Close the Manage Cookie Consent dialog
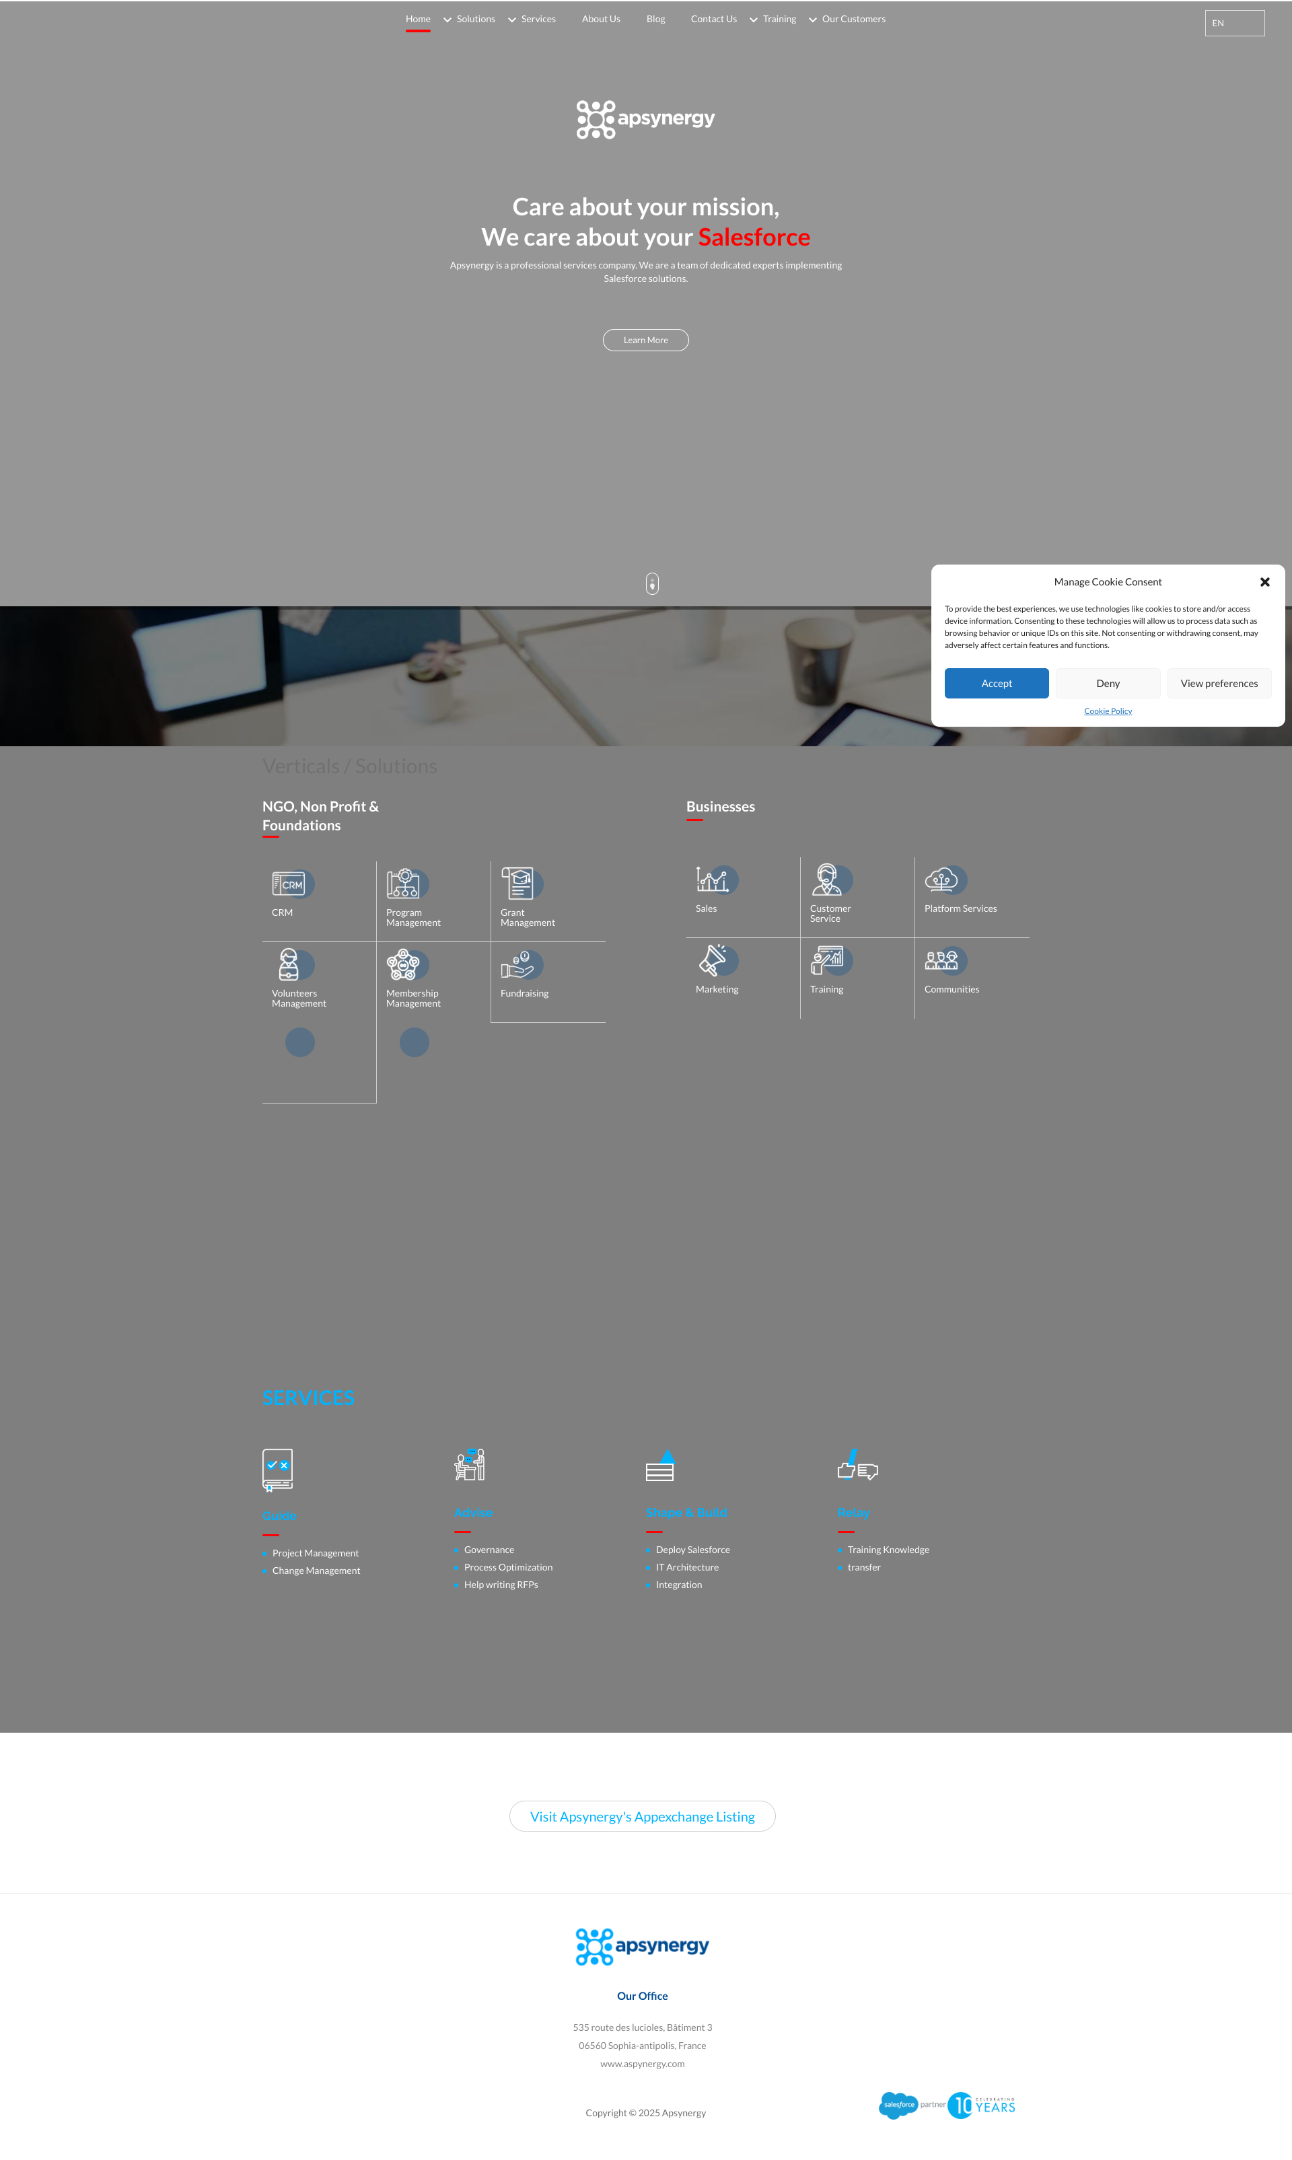 (x=1265, y=583)
